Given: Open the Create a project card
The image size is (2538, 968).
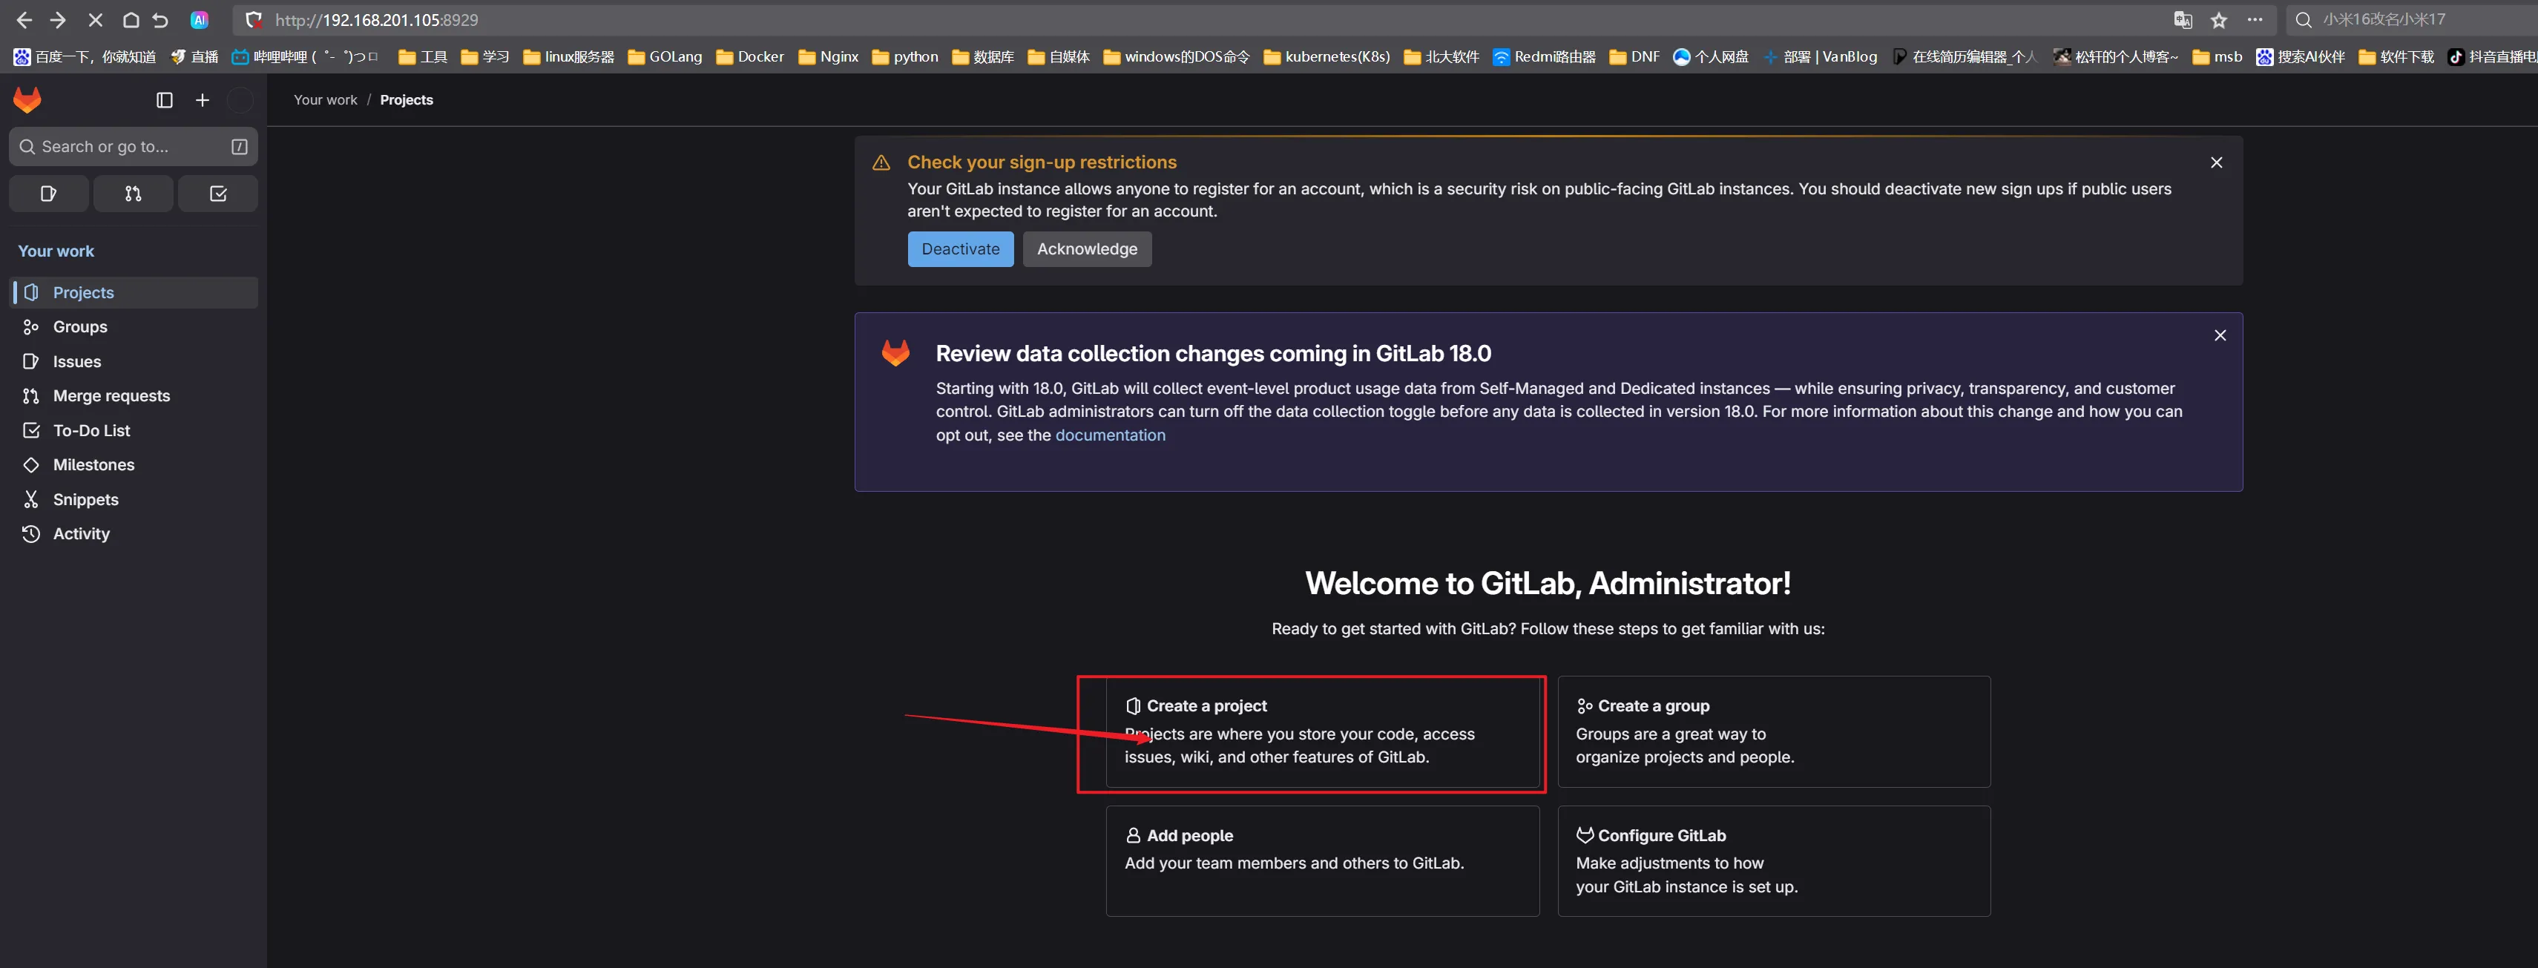Looking at the screenshot, I should point(1322,731).
